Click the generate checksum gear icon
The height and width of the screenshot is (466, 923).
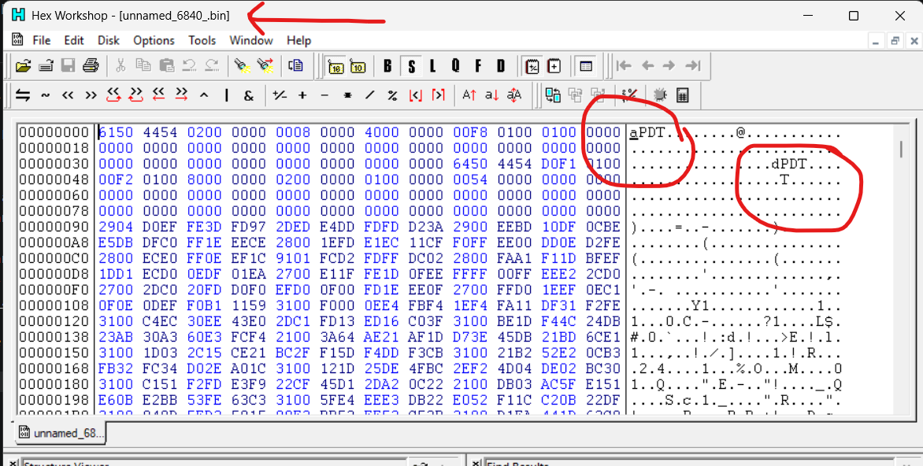tap(659, 94)
